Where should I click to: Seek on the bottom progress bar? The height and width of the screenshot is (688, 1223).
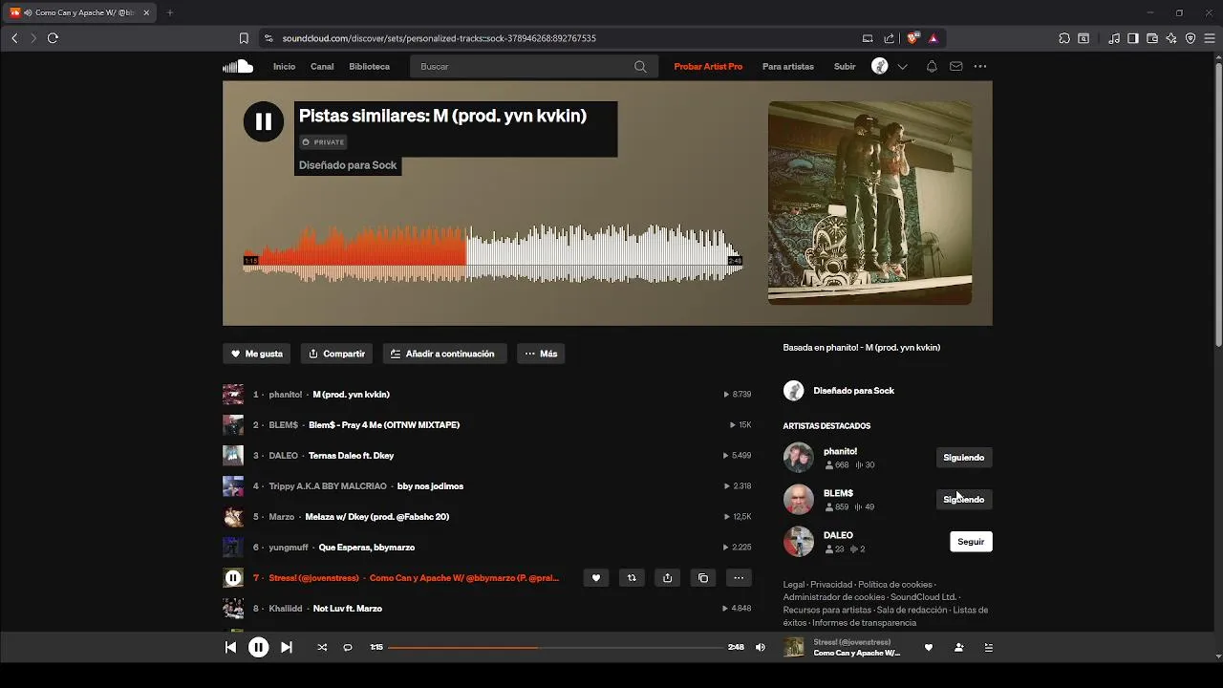[x=555, y=648]
